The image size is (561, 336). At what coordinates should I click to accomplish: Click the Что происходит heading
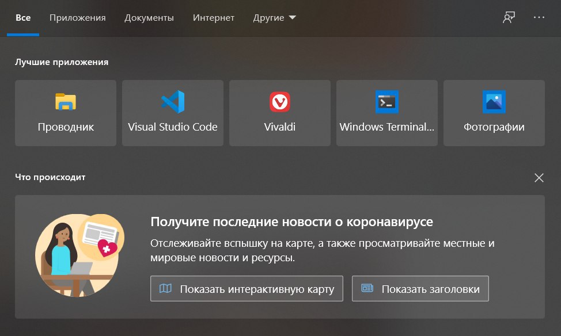click(x=50, y=177)
